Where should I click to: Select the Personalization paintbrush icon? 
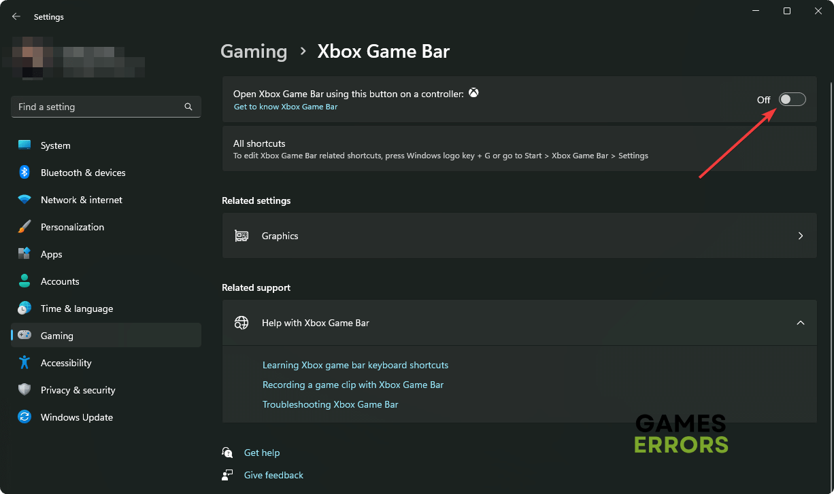coord(24,227)
